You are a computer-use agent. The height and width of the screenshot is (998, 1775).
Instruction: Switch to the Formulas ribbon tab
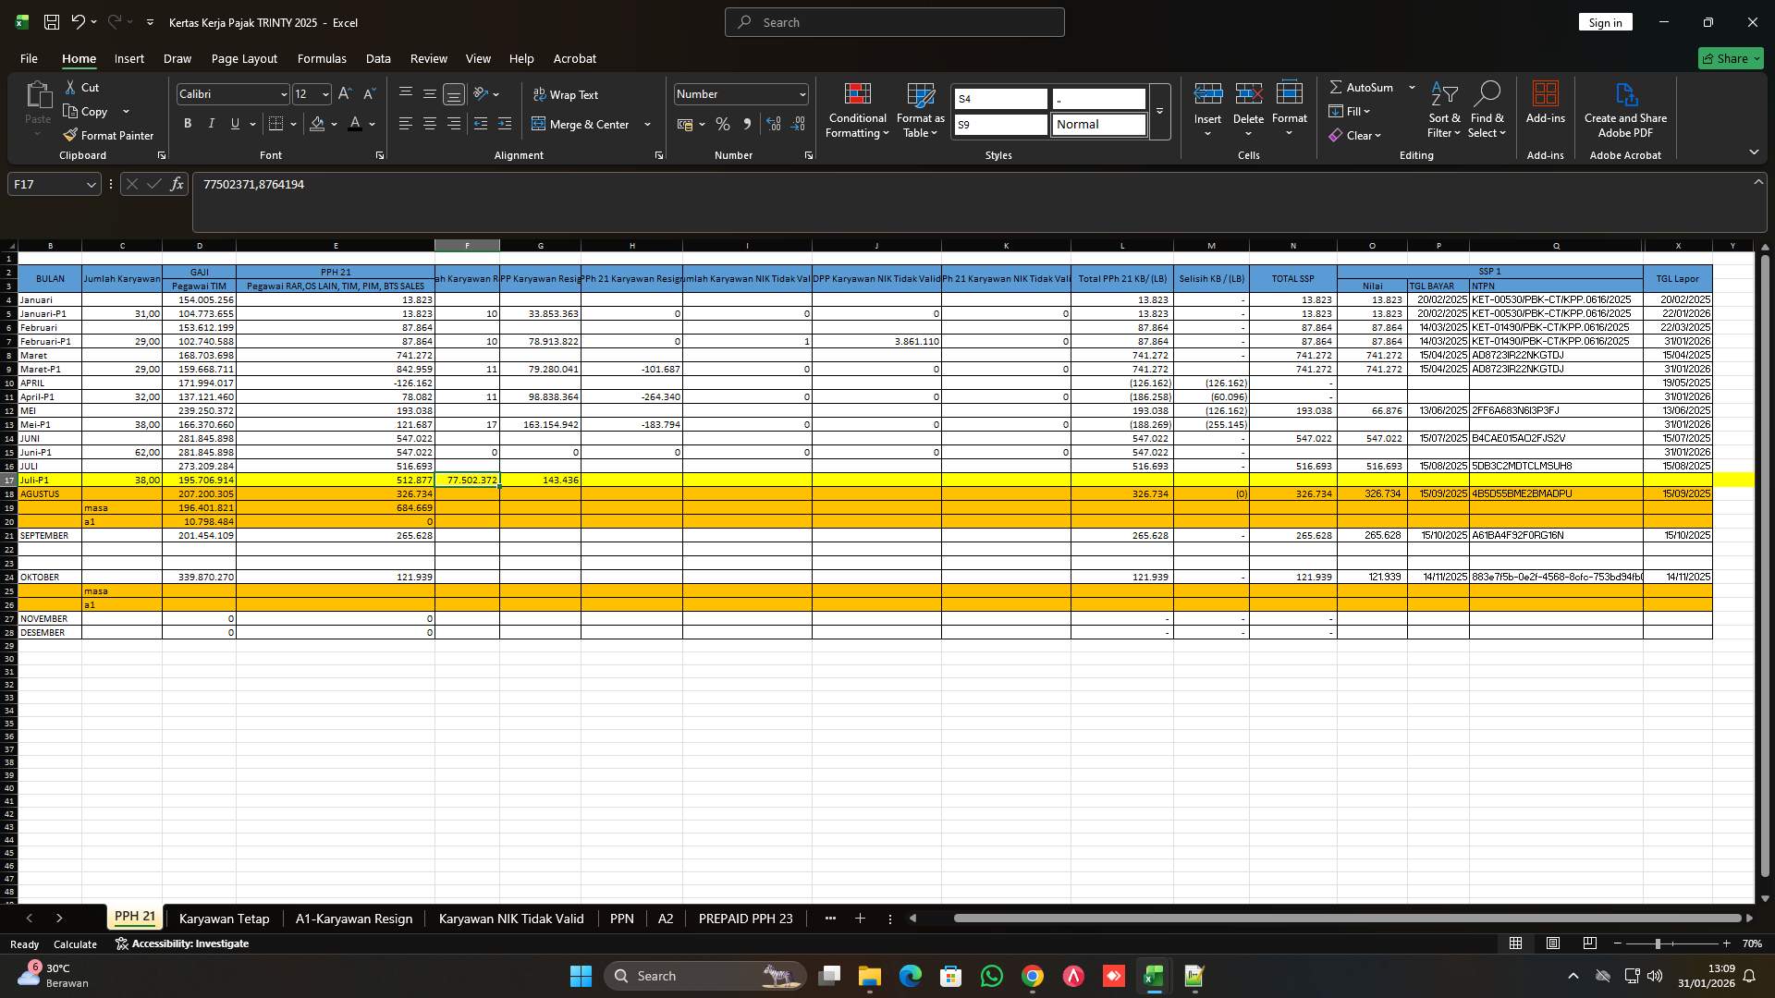tap(321, 58)
